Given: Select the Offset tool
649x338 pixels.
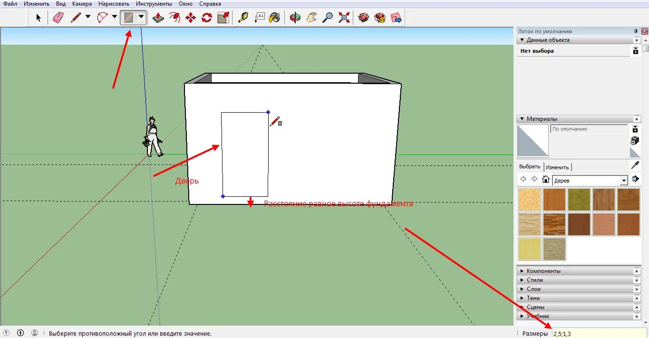Looking at the screenshot, I should click(x=174, y=18).
